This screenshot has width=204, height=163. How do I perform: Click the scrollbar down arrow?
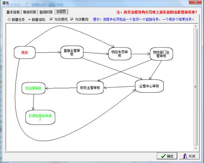click(x=196, y=148)
